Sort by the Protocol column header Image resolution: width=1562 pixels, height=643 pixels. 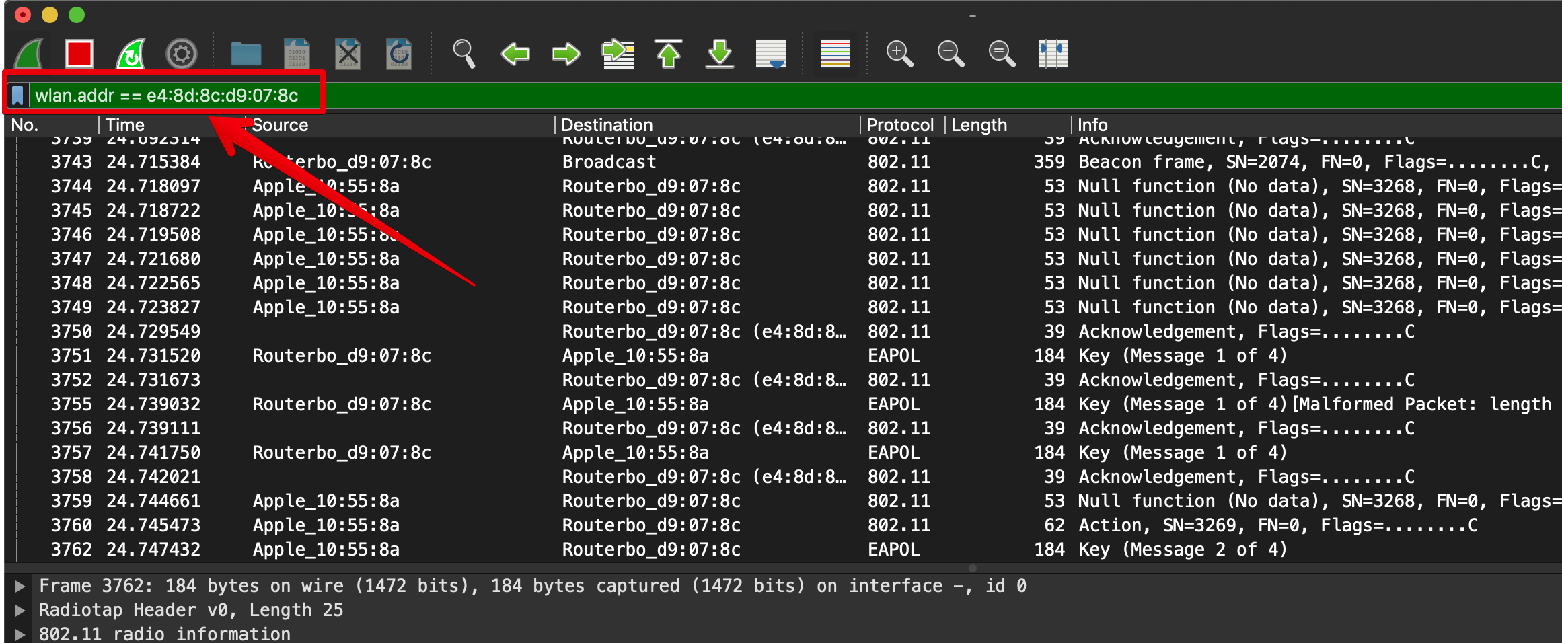pyautogui.click(x=903, y=125)
